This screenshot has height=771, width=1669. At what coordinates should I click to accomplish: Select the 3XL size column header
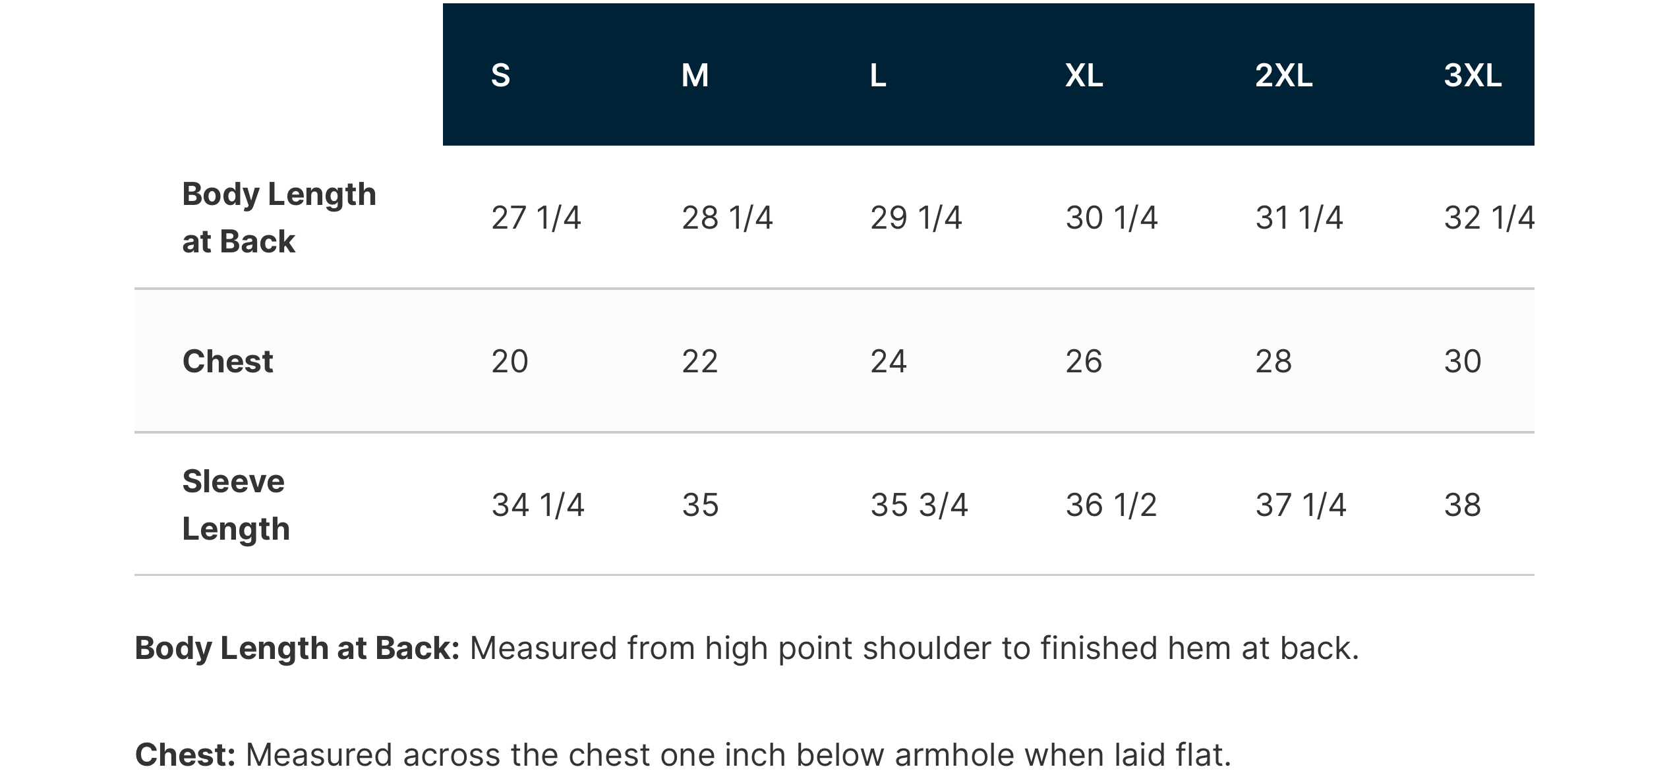tap(1473, 75)
